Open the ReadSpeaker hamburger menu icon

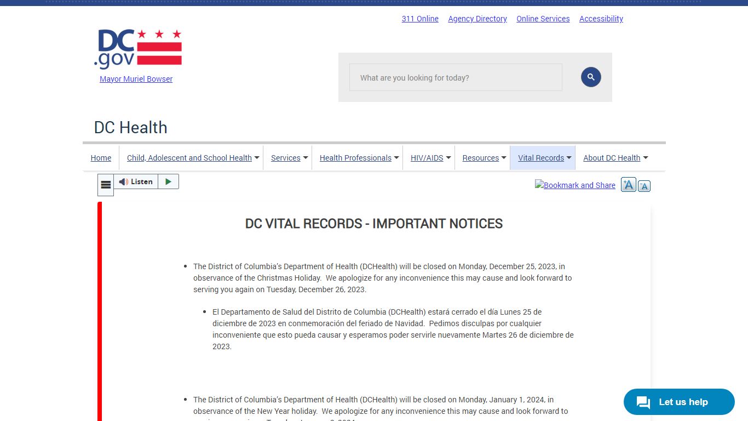[x=106, y=185]
